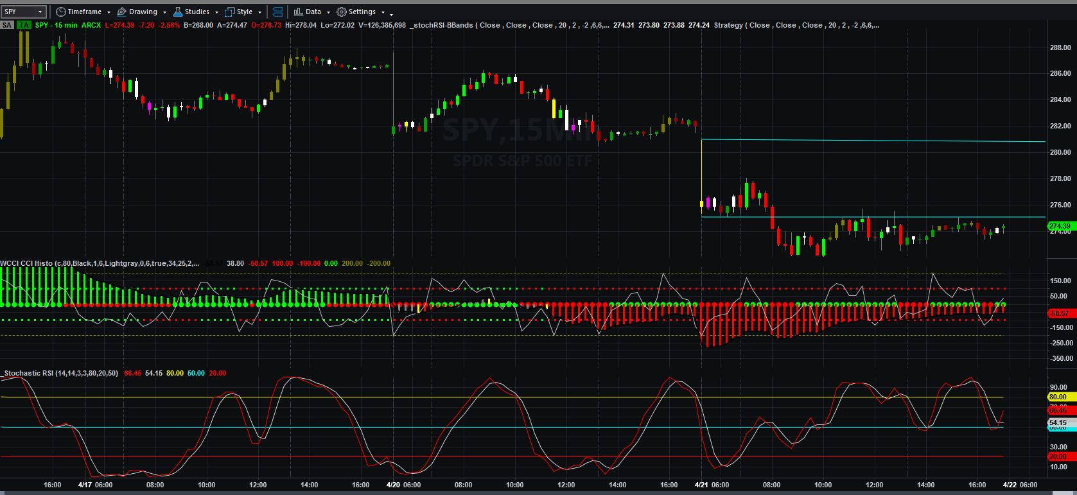This screenshot has height=495, width=1077.
Task: Click the 4/20 06:00 time axis label
Action: (x=403, y=485)
